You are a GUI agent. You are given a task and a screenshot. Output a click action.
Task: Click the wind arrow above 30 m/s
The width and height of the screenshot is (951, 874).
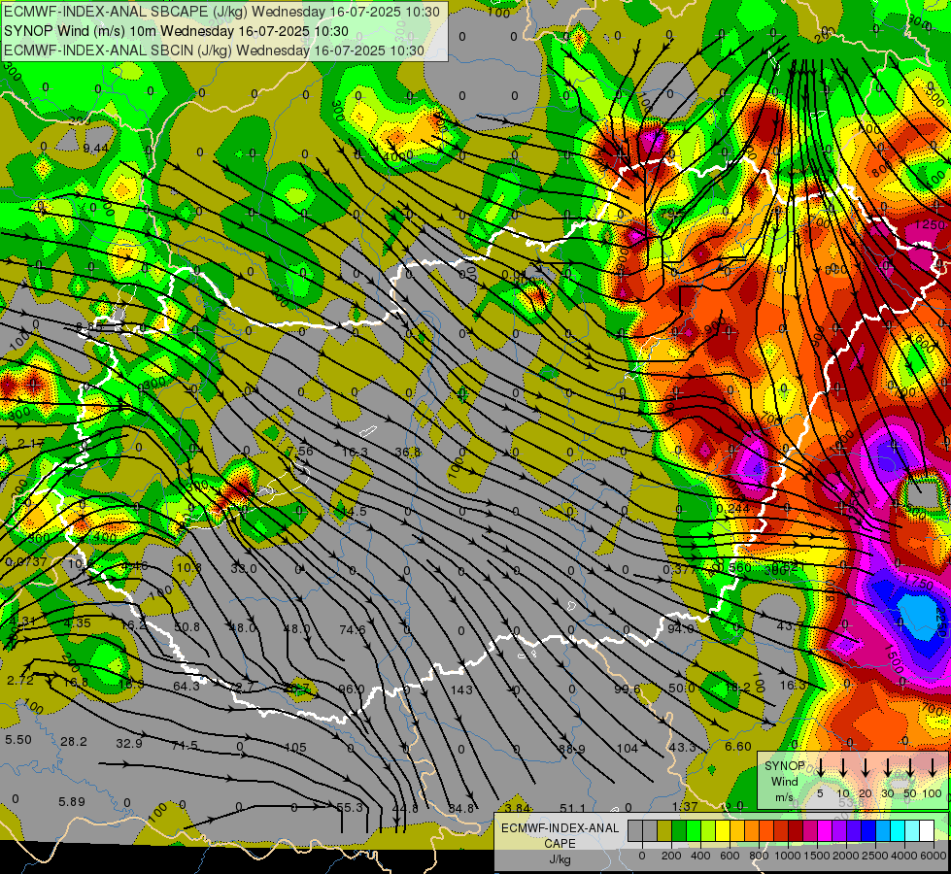[x=888, y=767]
